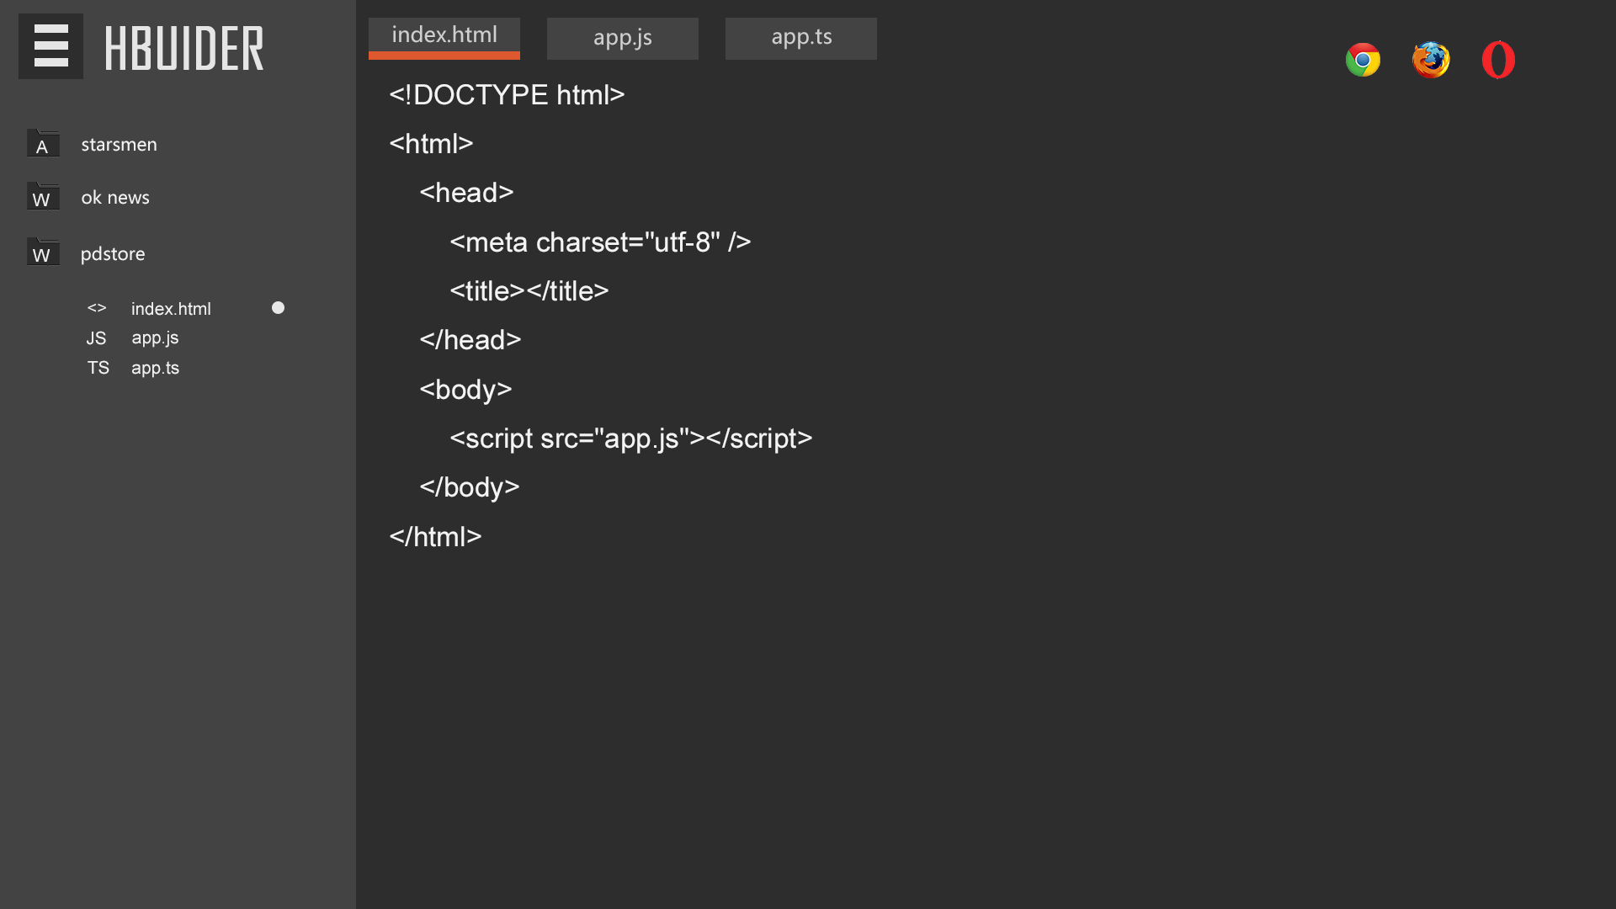This screenshot has height=909, width=1616.
Task: Collapse the pdstore project
Action: click(113, 254)
